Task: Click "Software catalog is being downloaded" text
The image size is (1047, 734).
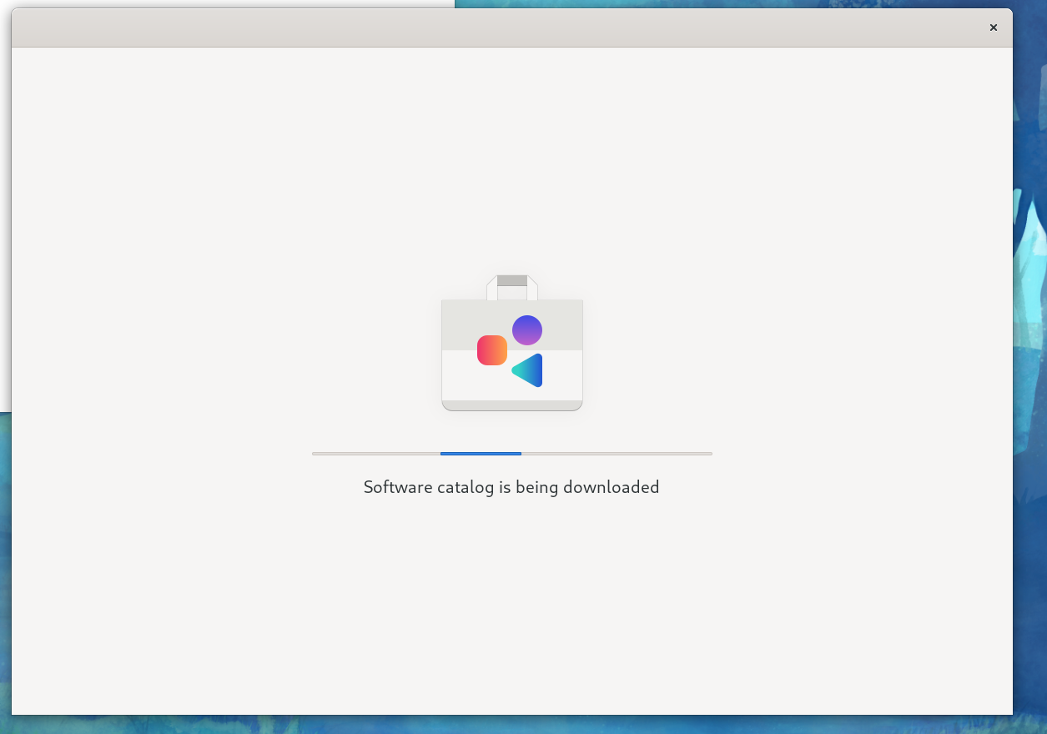Action: tap(511, 487)
